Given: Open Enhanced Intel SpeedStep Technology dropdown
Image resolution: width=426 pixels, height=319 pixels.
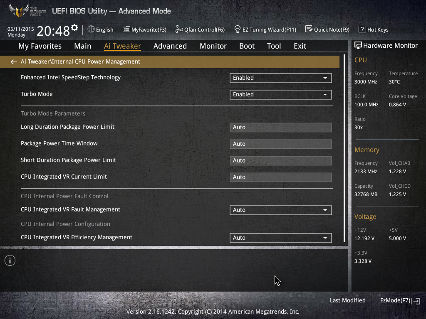Looking at the screenshot, I should pos(280,78).
